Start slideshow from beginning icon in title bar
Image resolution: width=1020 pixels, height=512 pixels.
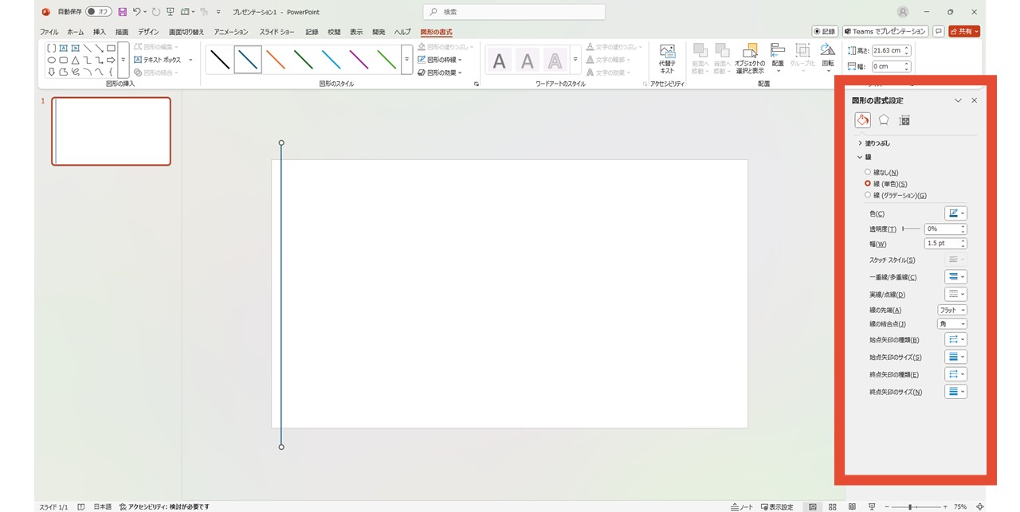170,12
